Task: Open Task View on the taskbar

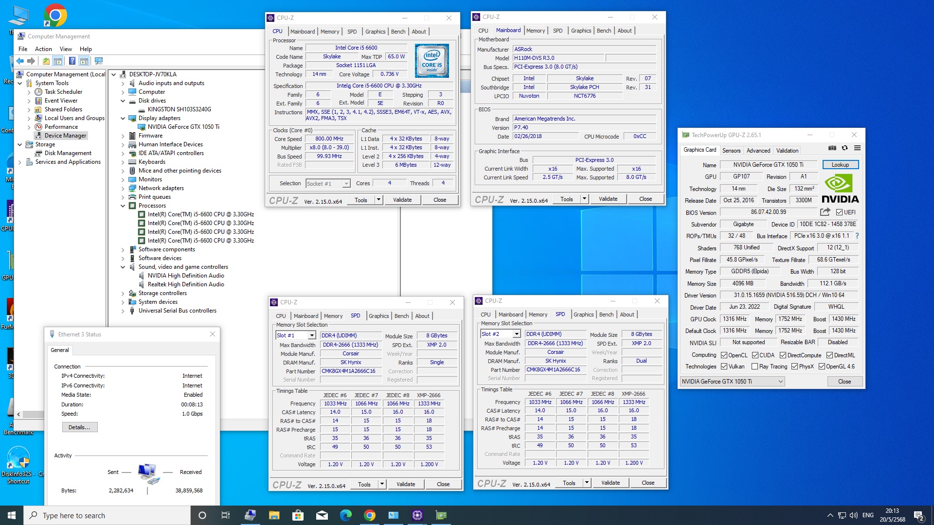Action: point(226,515)
